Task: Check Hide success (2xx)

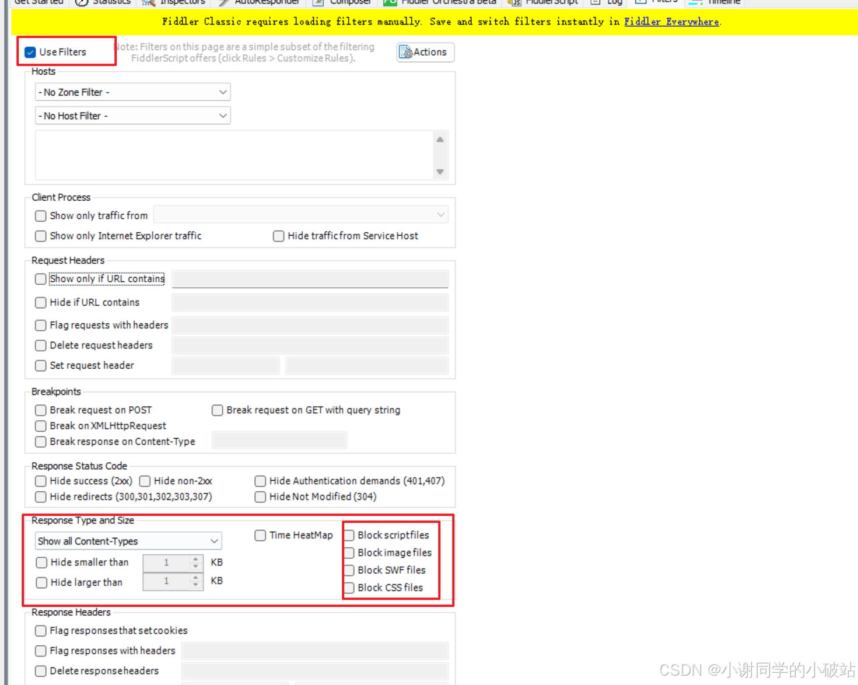Action: [x=40, y=481]
